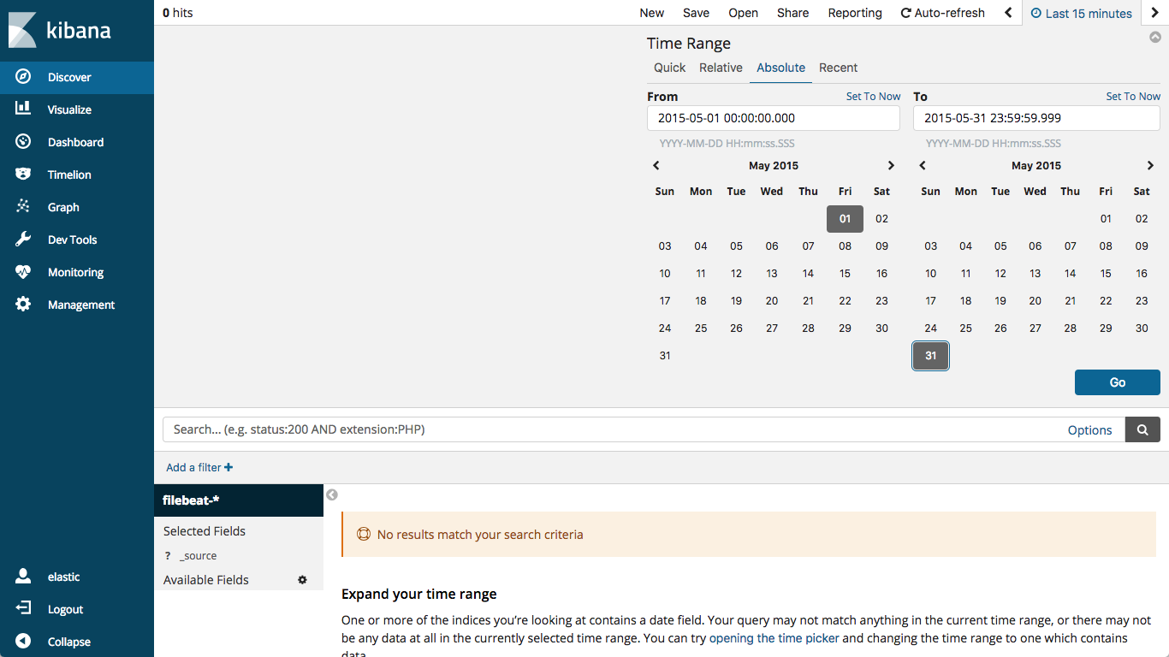Click May 2015 title in To calendar
The image size is (1169, 657).
pyautogui.click(x=1036, y=166)
